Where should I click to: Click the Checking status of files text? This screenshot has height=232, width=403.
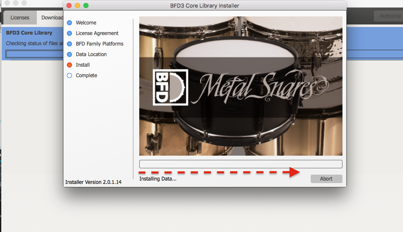(x=34, y=43)
